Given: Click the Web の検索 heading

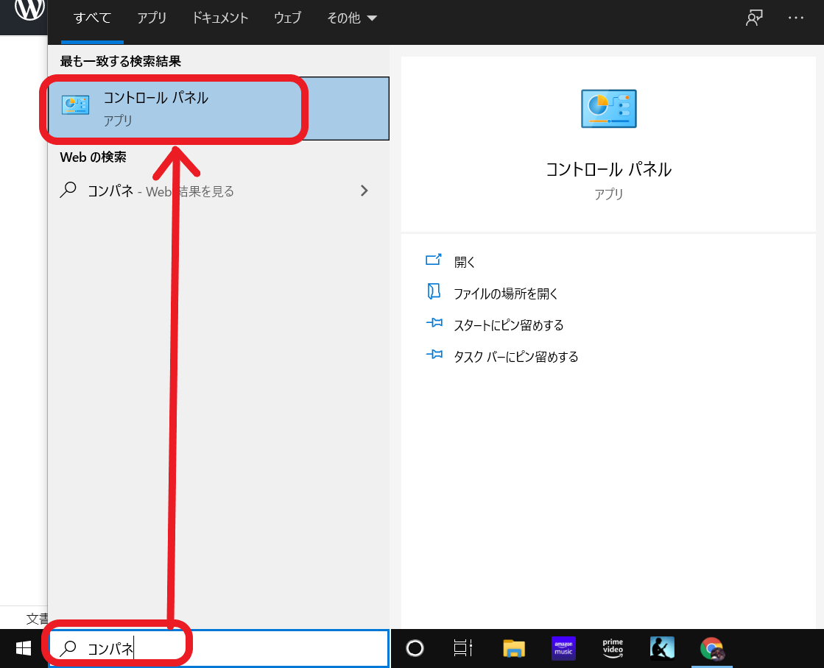Looking at the screenshot, I should pos(93,157).
